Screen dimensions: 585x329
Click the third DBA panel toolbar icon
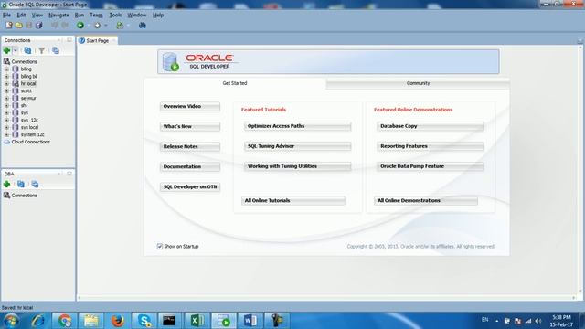point(35,184)
